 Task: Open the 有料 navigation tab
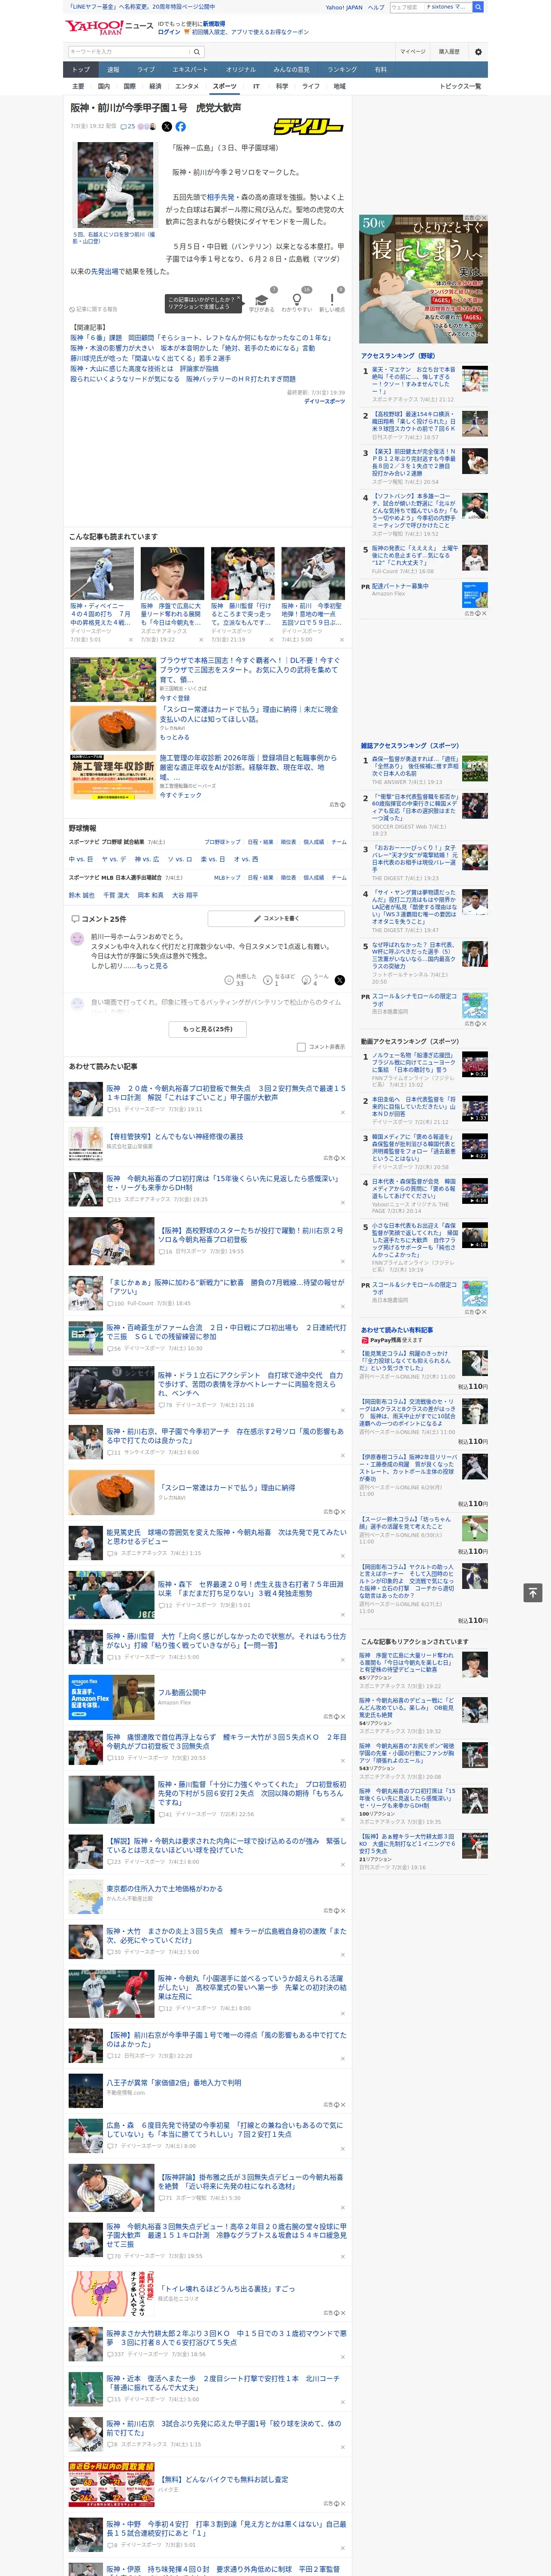[380, 70]
